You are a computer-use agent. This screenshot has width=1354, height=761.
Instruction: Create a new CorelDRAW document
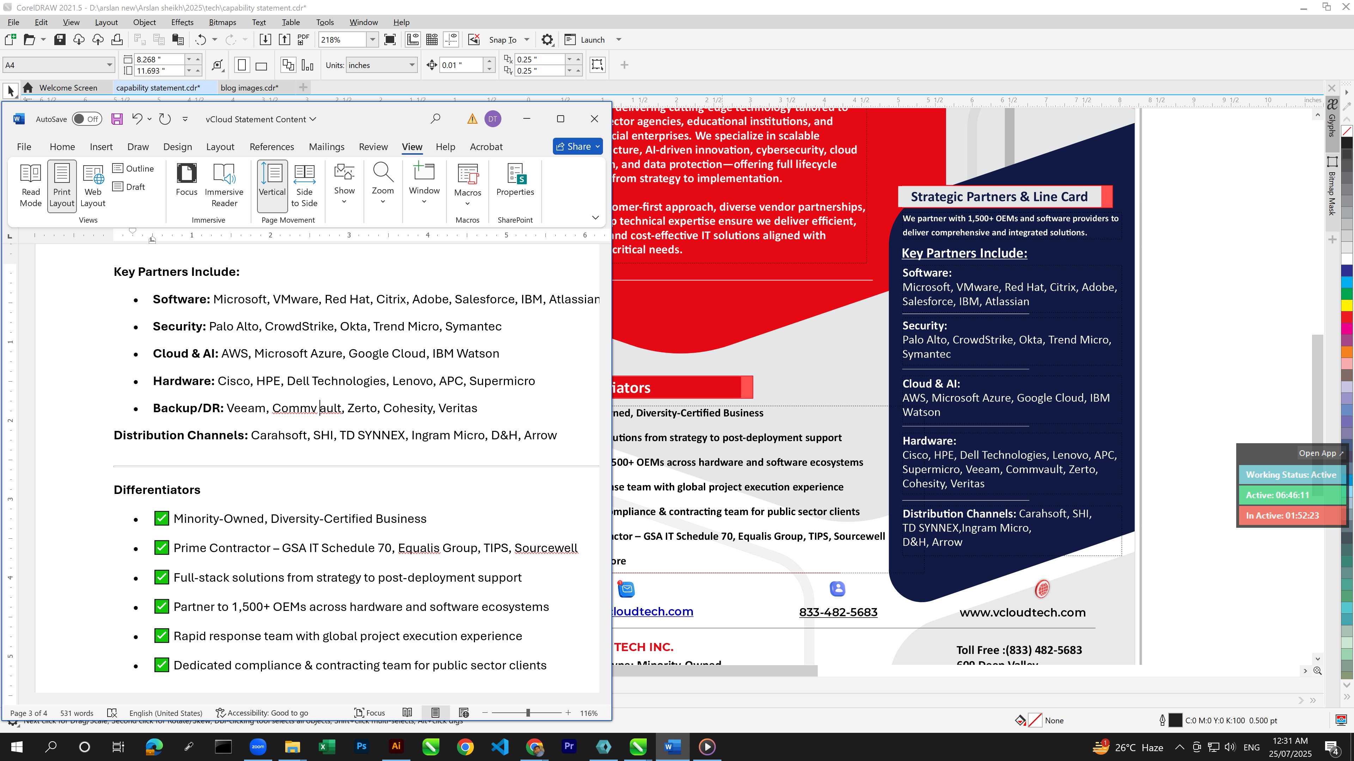(10, 39)
